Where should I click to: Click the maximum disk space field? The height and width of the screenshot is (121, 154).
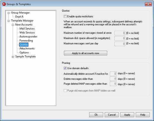point(120,38)
